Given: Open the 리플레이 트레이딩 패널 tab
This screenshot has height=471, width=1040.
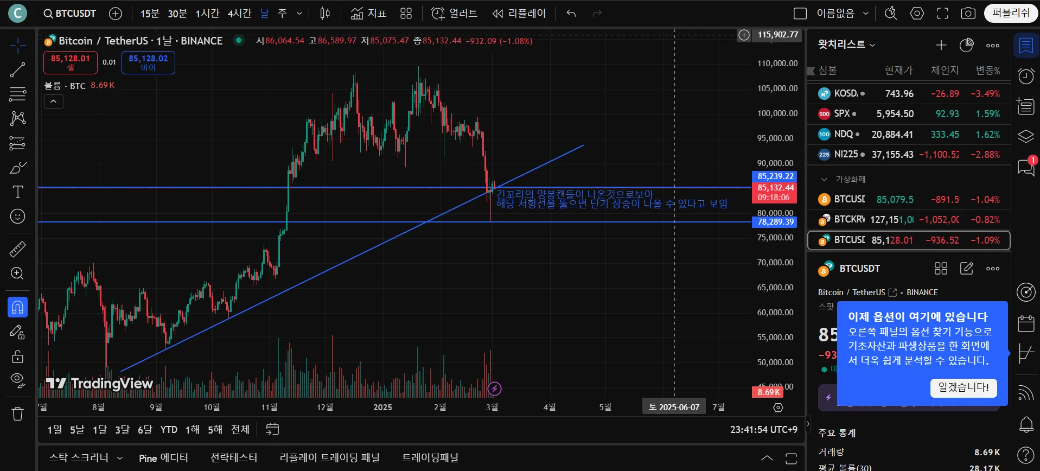Looking at the screenshot, I should point(329,458).
